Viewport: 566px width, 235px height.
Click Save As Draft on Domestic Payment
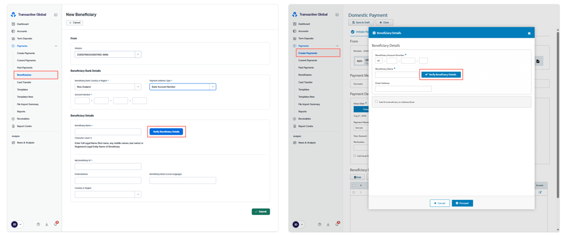(x=361, y=23)
